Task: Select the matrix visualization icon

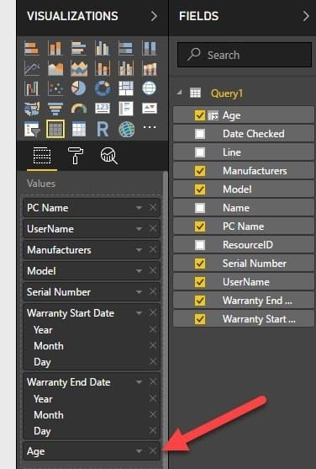Action: [x=79, y=129]
